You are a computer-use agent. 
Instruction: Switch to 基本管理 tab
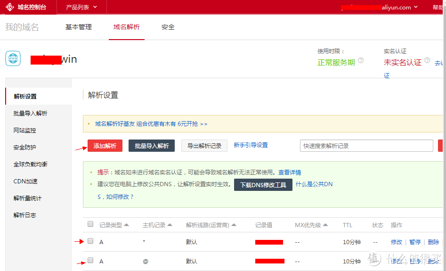point(79,27)
